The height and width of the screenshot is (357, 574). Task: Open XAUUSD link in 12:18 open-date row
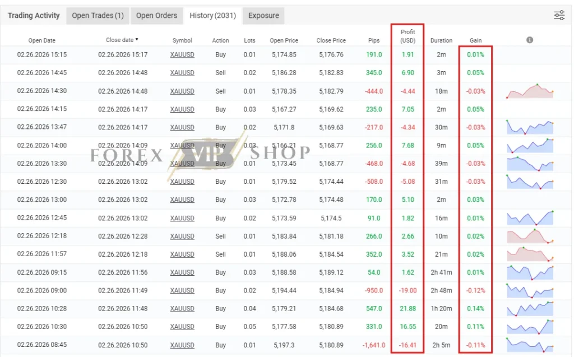[182, 236]
